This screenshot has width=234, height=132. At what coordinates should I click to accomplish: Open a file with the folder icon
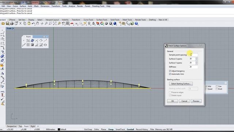(x=3, y=23)
